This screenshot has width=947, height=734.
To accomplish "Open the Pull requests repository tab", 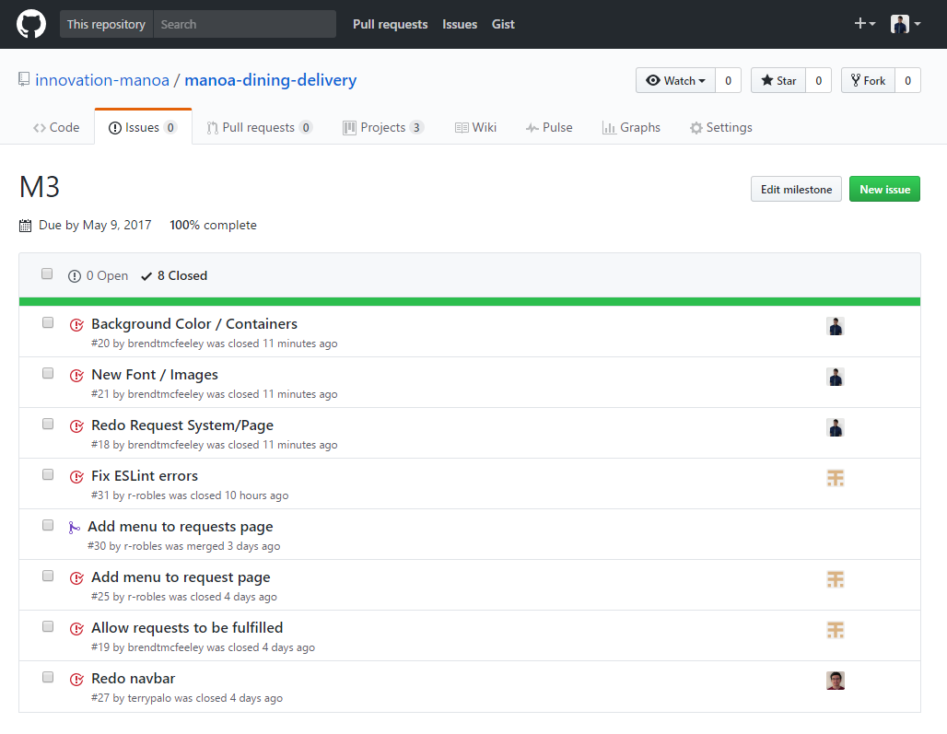I will pos(260,127).
